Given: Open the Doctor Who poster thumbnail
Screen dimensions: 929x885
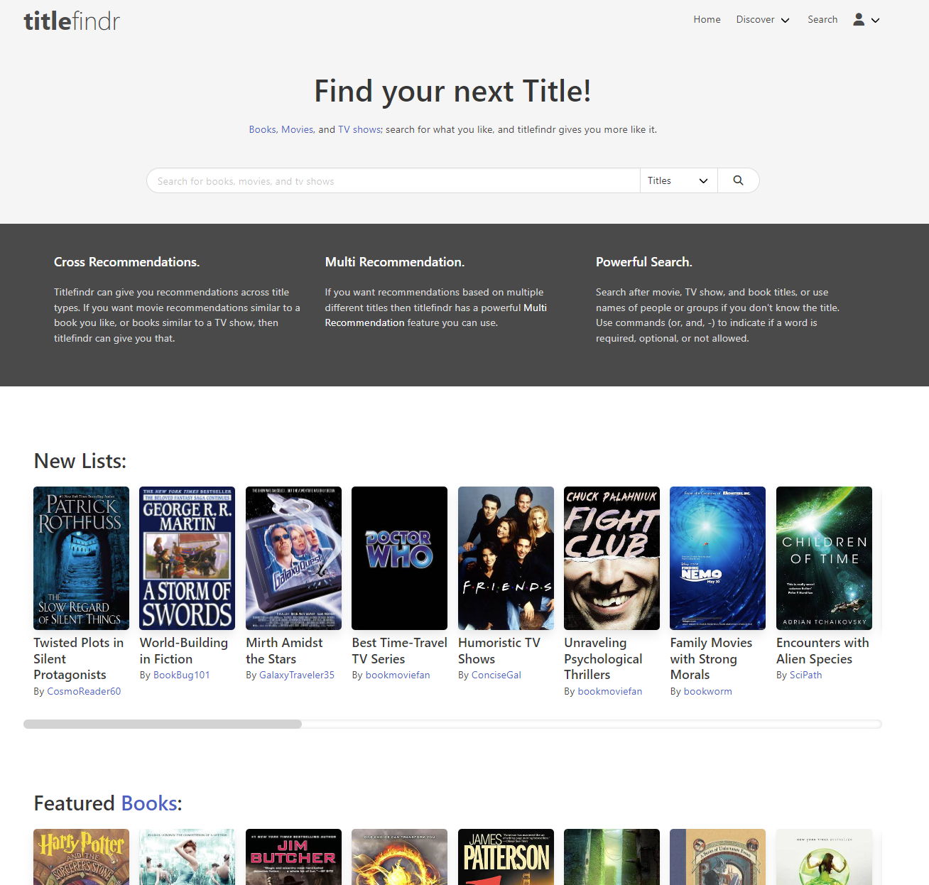Looking at the screenshot, I should 399,558.
